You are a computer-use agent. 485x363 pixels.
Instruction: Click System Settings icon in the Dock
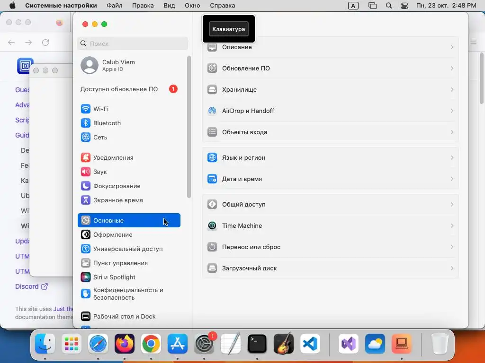coord(204,344)
